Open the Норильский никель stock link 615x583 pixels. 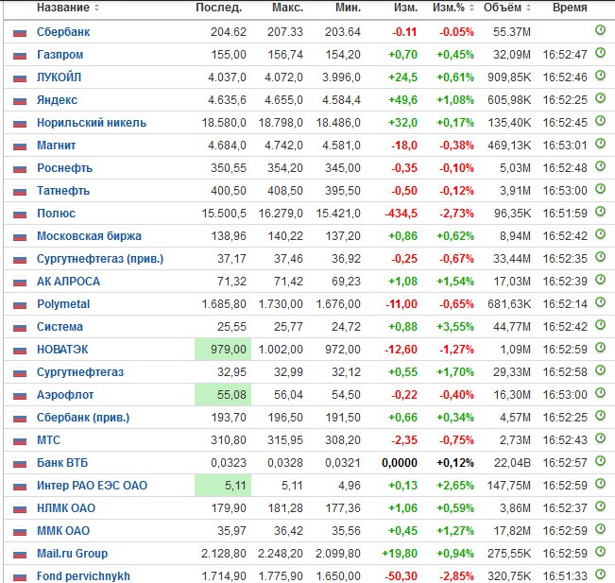pyautogui.click(x=92, y=123)
